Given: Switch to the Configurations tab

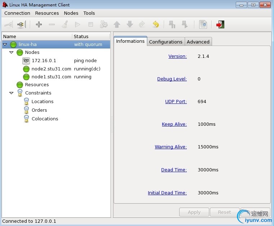Looking at the screenshot, I should [x=166, y=42].
